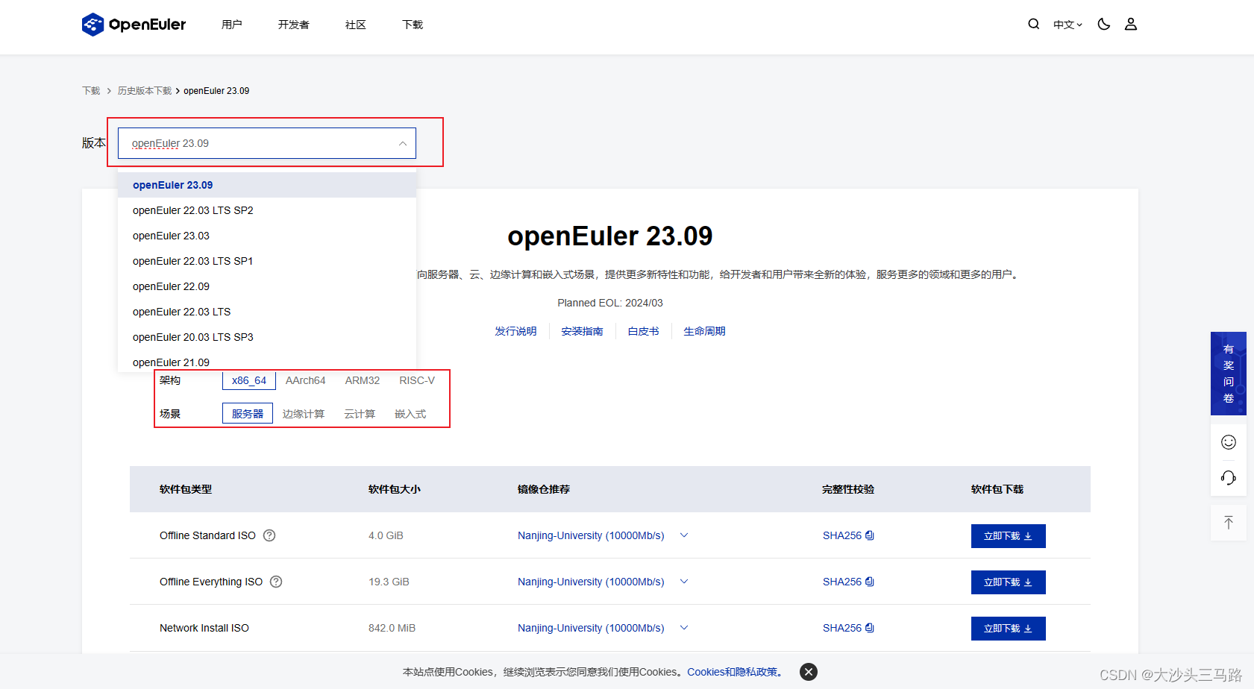Select openEuler 21.09 option
The height and width of the screenshot is (689, 1254).
(267, 362)
